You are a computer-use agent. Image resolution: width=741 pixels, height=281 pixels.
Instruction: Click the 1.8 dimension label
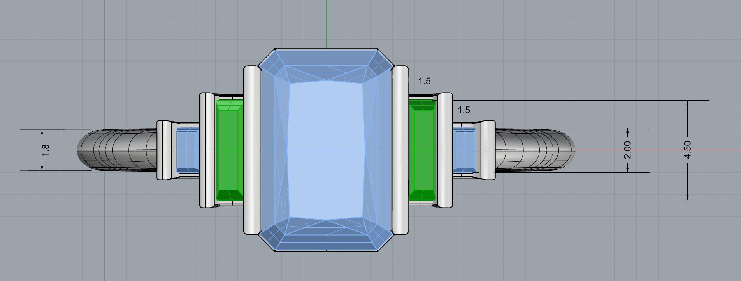point(46,150)
